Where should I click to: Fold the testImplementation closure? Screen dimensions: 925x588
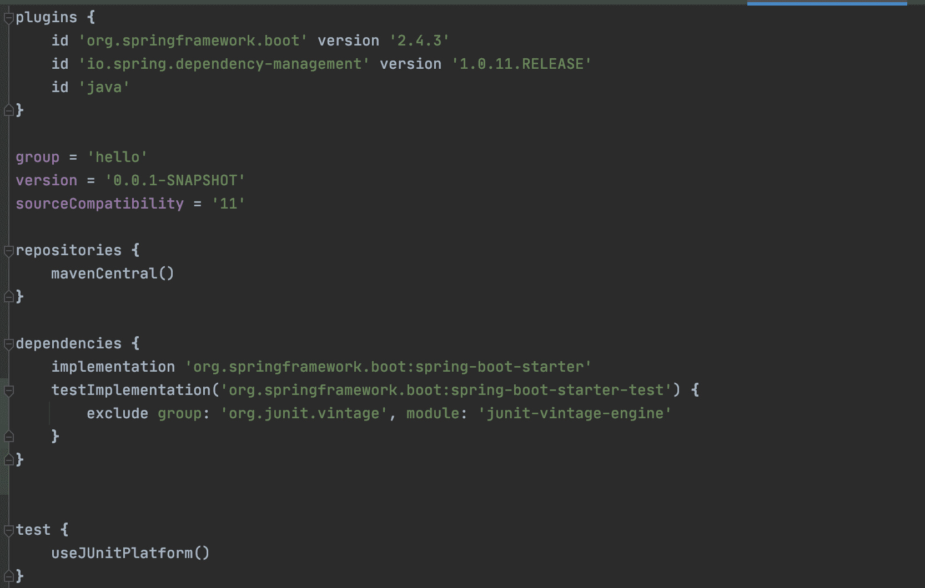8,391
